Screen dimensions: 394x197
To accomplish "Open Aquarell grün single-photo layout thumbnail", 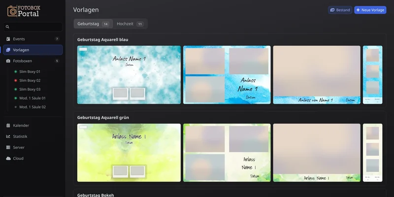I will coord(317,153).
